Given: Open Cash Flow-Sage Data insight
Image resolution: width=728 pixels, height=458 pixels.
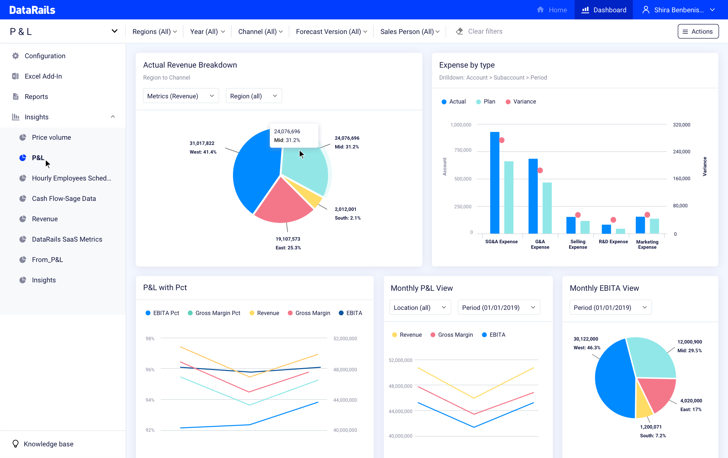Looking at the screenshot, I should tap(64, 199).
